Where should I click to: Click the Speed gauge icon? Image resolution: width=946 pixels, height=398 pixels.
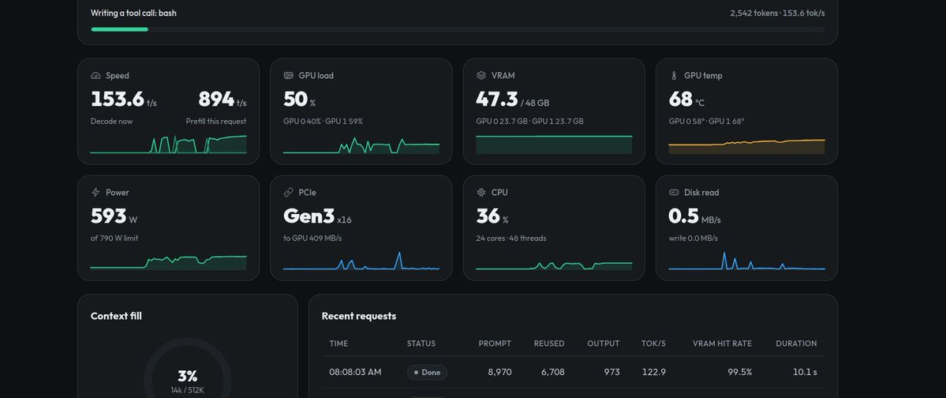click(95, 76)
